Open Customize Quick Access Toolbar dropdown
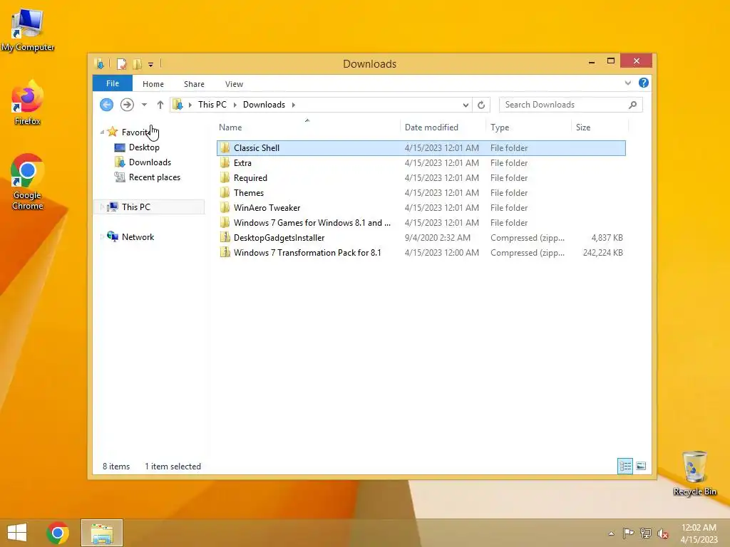Image resolution: width=730 pixels, height=547 pixels. pyautogui.click(x=151, y=65)
